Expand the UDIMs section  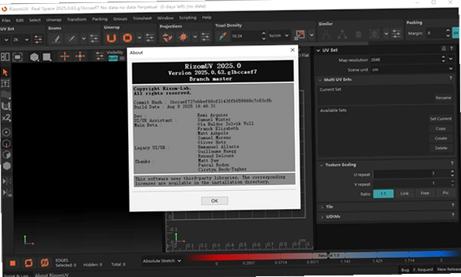[322, 217]
